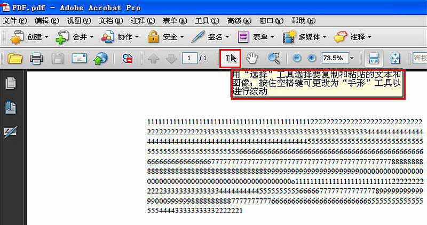Open the 高级 (Advanced) menu
427x225 pixels.
(x=239, y=21)
